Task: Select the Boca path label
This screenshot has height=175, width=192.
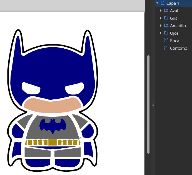Action: tap(174, 41)
